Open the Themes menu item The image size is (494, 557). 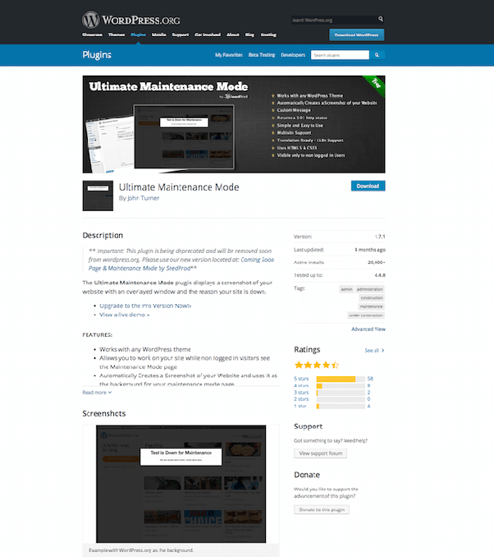pos(117,35)
